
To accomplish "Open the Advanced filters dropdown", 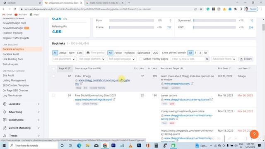I will [x=224, y=59].
